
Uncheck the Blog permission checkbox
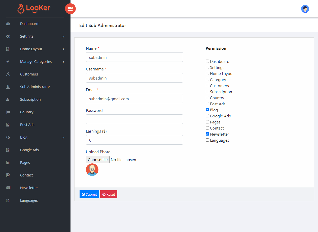click(207, 110)
